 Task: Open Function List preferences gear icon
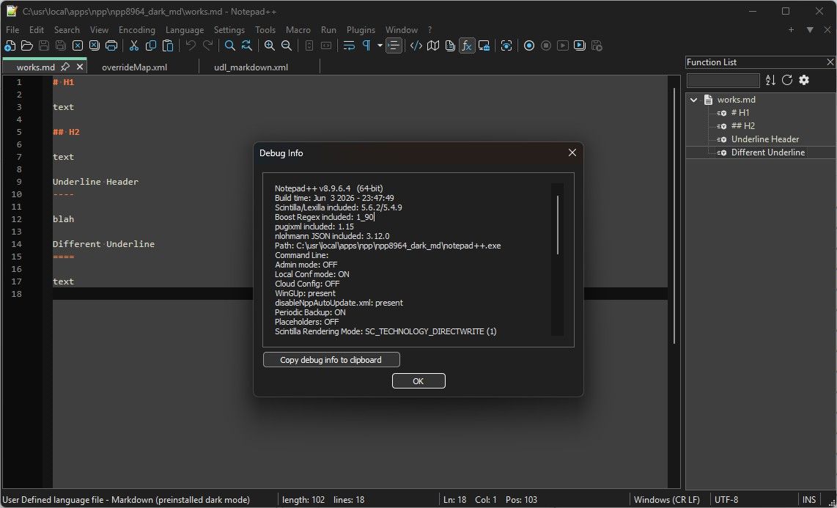[x=804, y=80]
